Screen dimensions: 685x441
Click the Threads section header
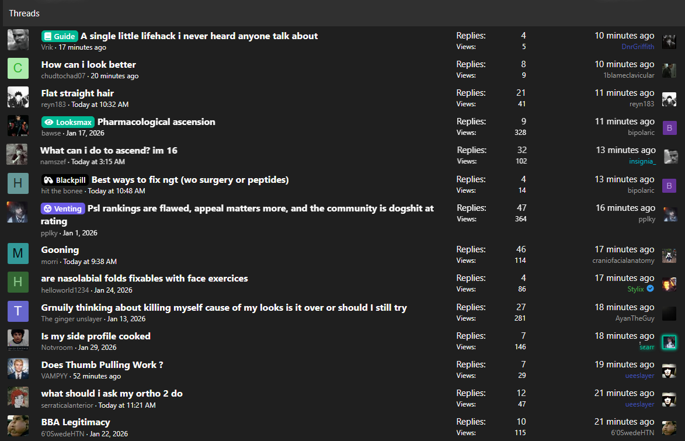click(25, 13)
